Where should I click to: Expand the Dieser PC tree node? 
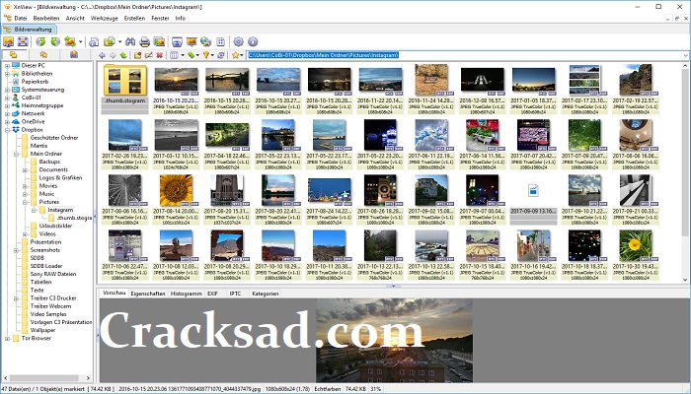7,66
